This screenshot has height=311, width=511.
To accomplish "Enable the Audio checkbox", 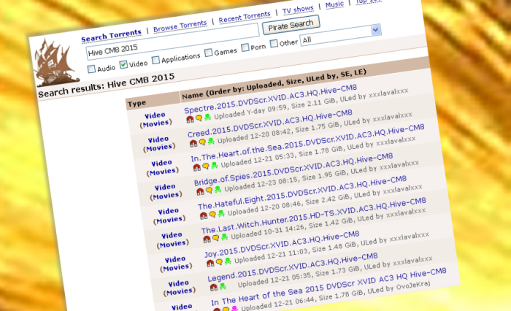I will (x=91, y=69).
